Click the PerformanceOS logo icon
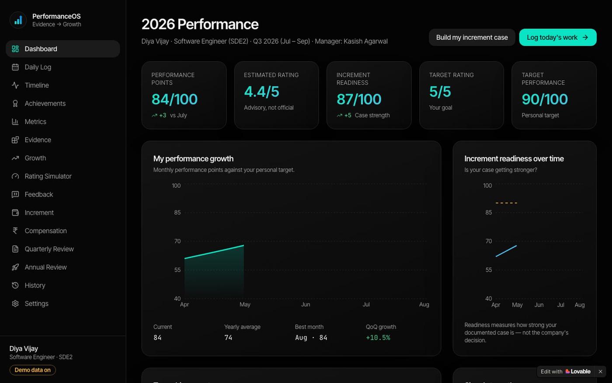612x383 pixels. click(18, 20)
